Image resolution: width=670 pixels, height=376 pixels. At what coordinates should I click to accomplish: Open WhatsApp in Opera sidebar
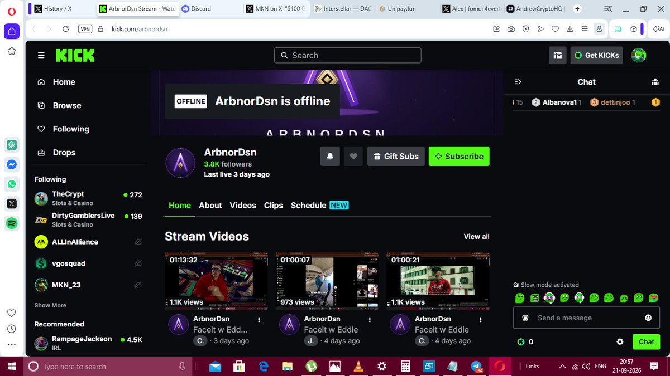pos(11,184)
